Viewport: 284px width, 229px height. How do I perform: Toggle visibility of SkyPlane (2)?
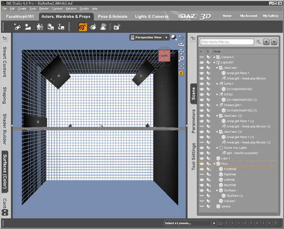point(202,196)
